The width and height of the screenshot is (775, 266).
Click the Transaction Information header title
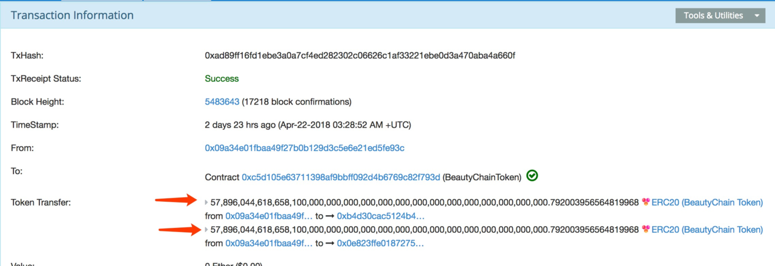pyautogui.click(x=72, y=15)
